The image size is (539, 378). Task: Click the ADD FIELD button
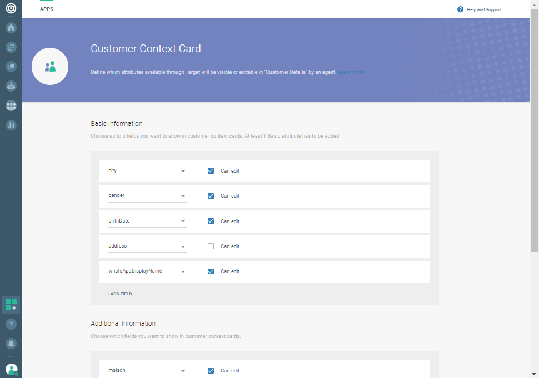click(x=119, y=293)
